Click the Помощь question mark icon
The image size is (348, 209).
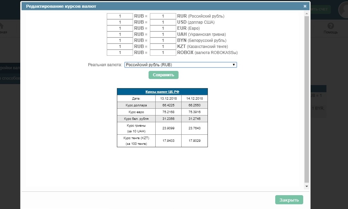(330, 26)
